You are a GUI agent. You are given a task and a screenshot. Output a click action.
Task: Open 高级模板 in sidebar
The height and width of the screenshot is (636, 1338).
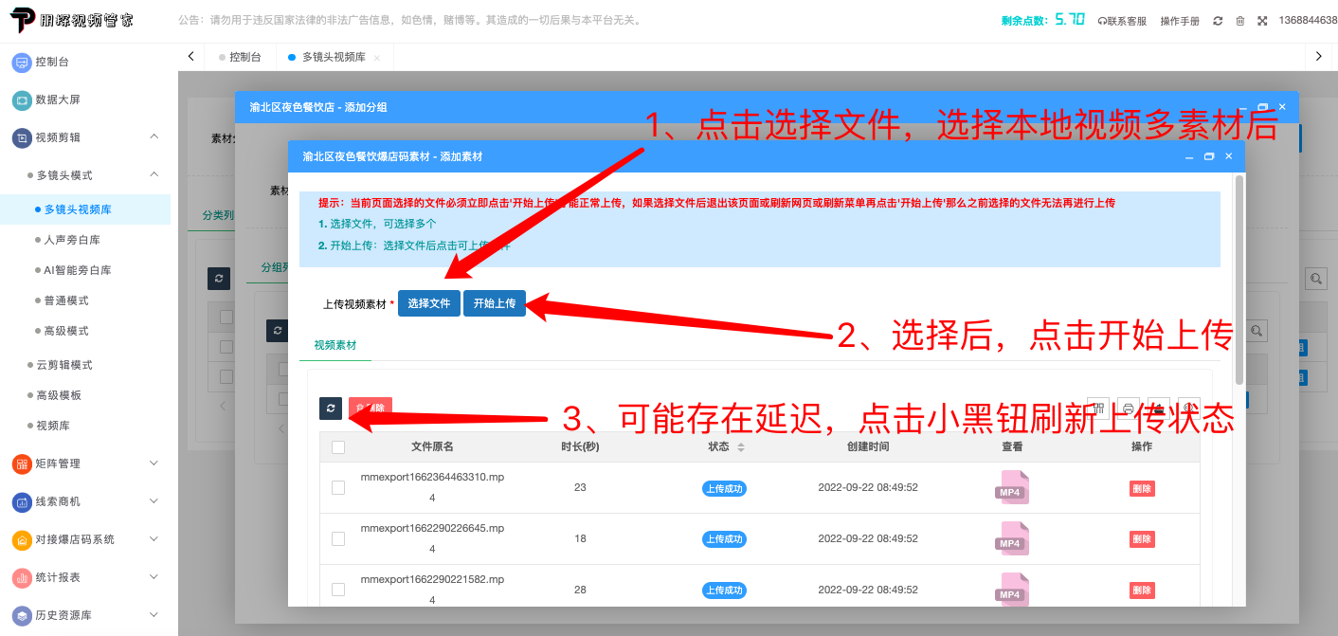pos(59,395)
